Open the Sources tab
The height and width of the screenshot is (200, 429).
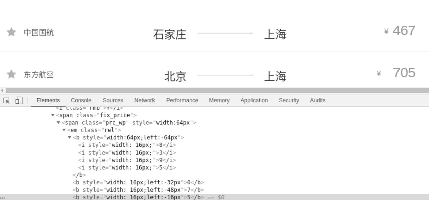pyautogui.click(x=113, y=100)
